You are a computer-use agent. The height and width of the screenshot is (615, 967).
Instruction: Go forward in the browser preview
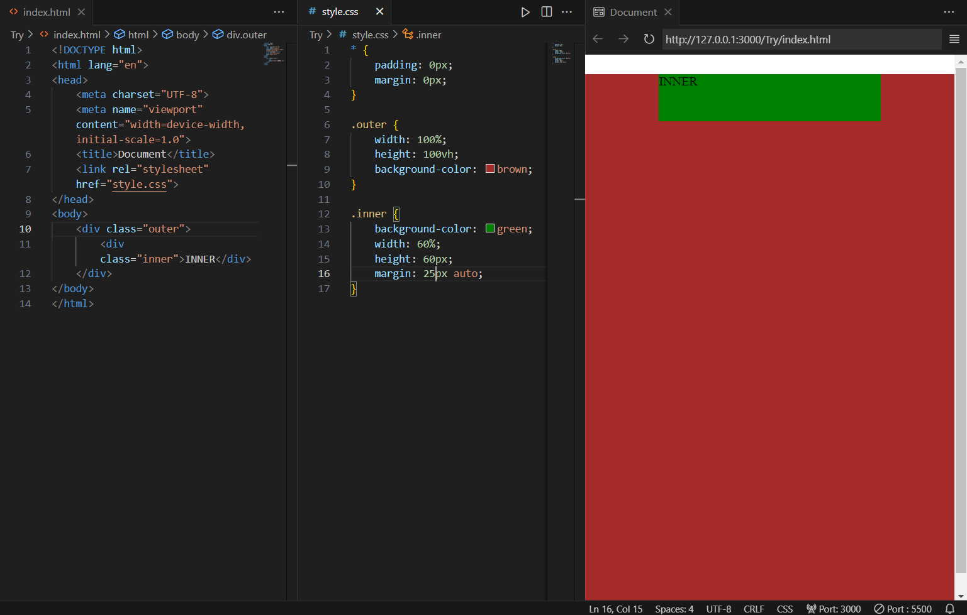tap(623, 39)
